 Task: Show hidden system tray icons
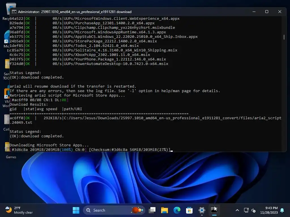point(237,210)
